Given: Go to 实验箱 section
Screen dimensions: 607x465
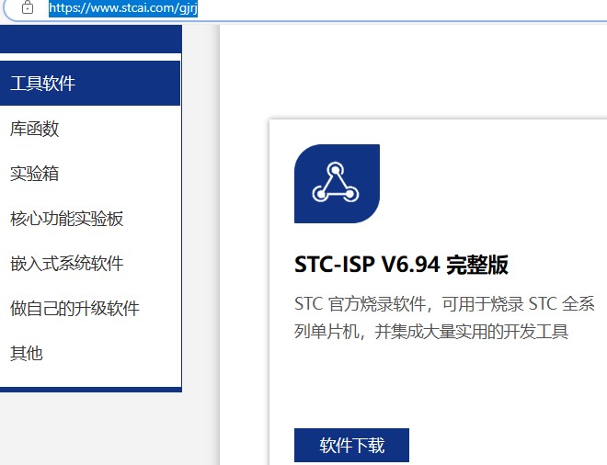Looking at the screenshot, I should (x=34, y=174).
